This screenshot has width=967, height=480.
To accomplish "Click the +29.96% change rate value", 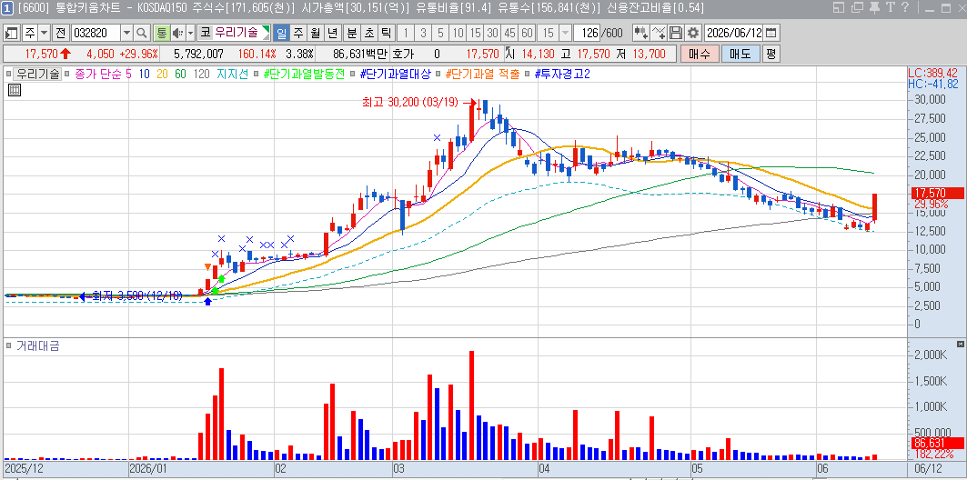I will 139,54.
